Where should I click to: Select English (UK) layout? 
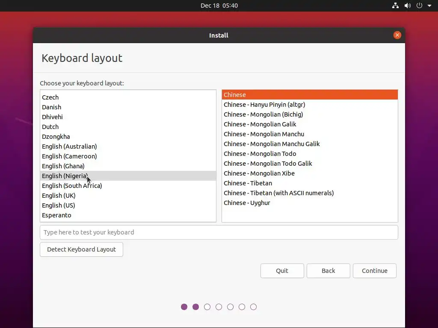click(128, 196)
